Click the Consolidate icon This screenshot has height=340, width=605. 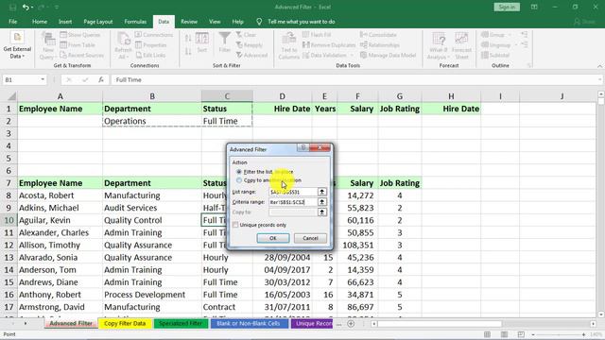tap(363, 35)
